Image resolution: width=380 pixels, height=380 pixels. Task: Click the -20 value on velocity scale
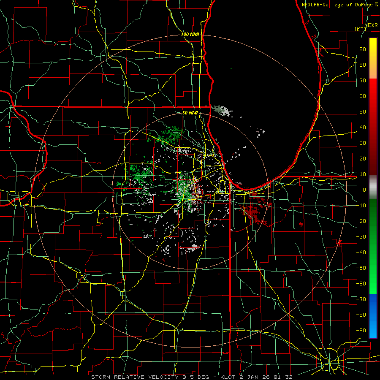(x=361, y=221)
